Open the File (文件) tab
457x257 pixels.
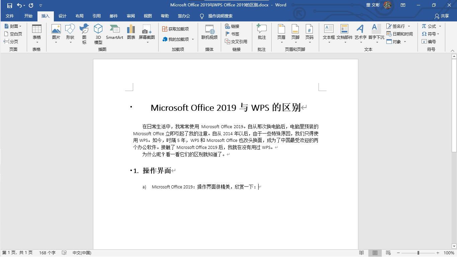[10, 16]
